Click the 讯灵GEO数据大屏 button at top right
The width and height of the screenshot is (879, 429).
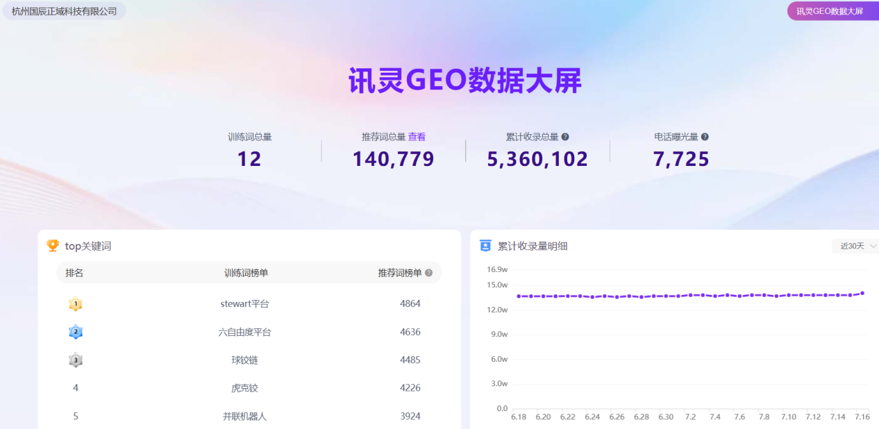[x=832, y=11]
